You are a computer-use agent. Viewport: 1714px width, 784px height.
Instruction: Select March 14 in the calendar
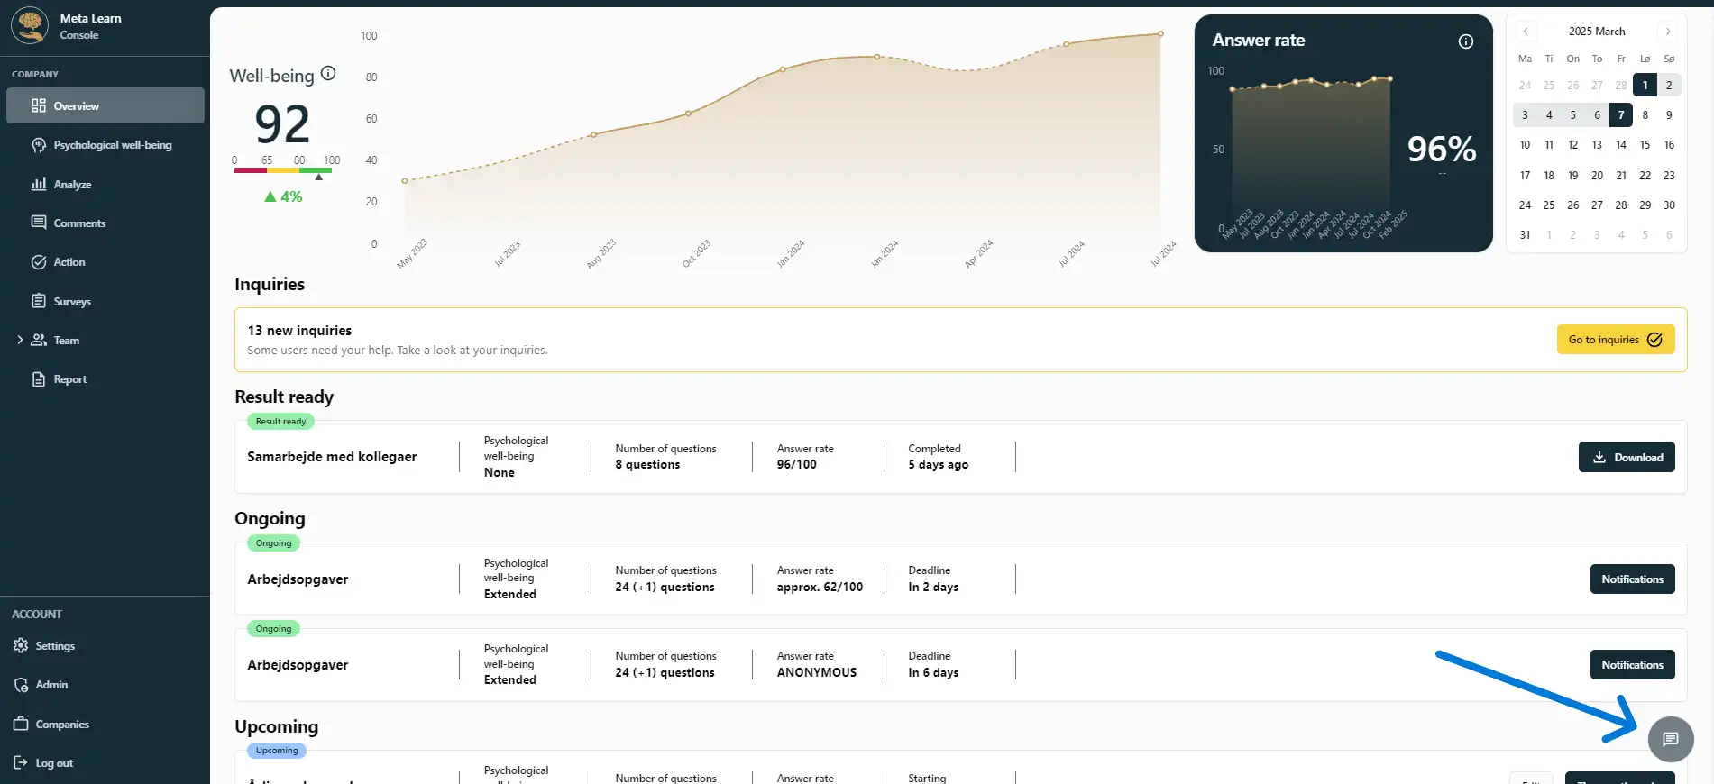[x=1620, y=145]
